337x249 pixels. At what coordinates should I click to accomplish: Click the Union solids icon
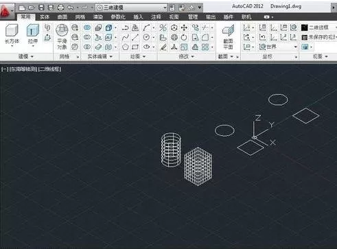(x=87, y=27)
